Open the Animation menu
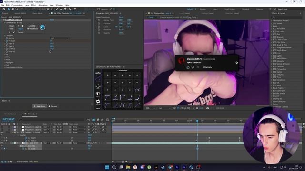305x171 pixels. point(43,5)
